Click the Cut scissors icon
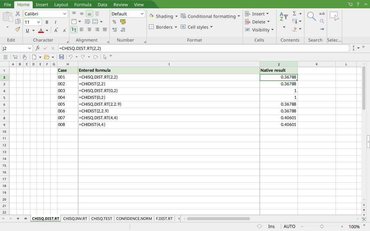The height and width of the screenshot is (231, 370). [x=18, y=14]
